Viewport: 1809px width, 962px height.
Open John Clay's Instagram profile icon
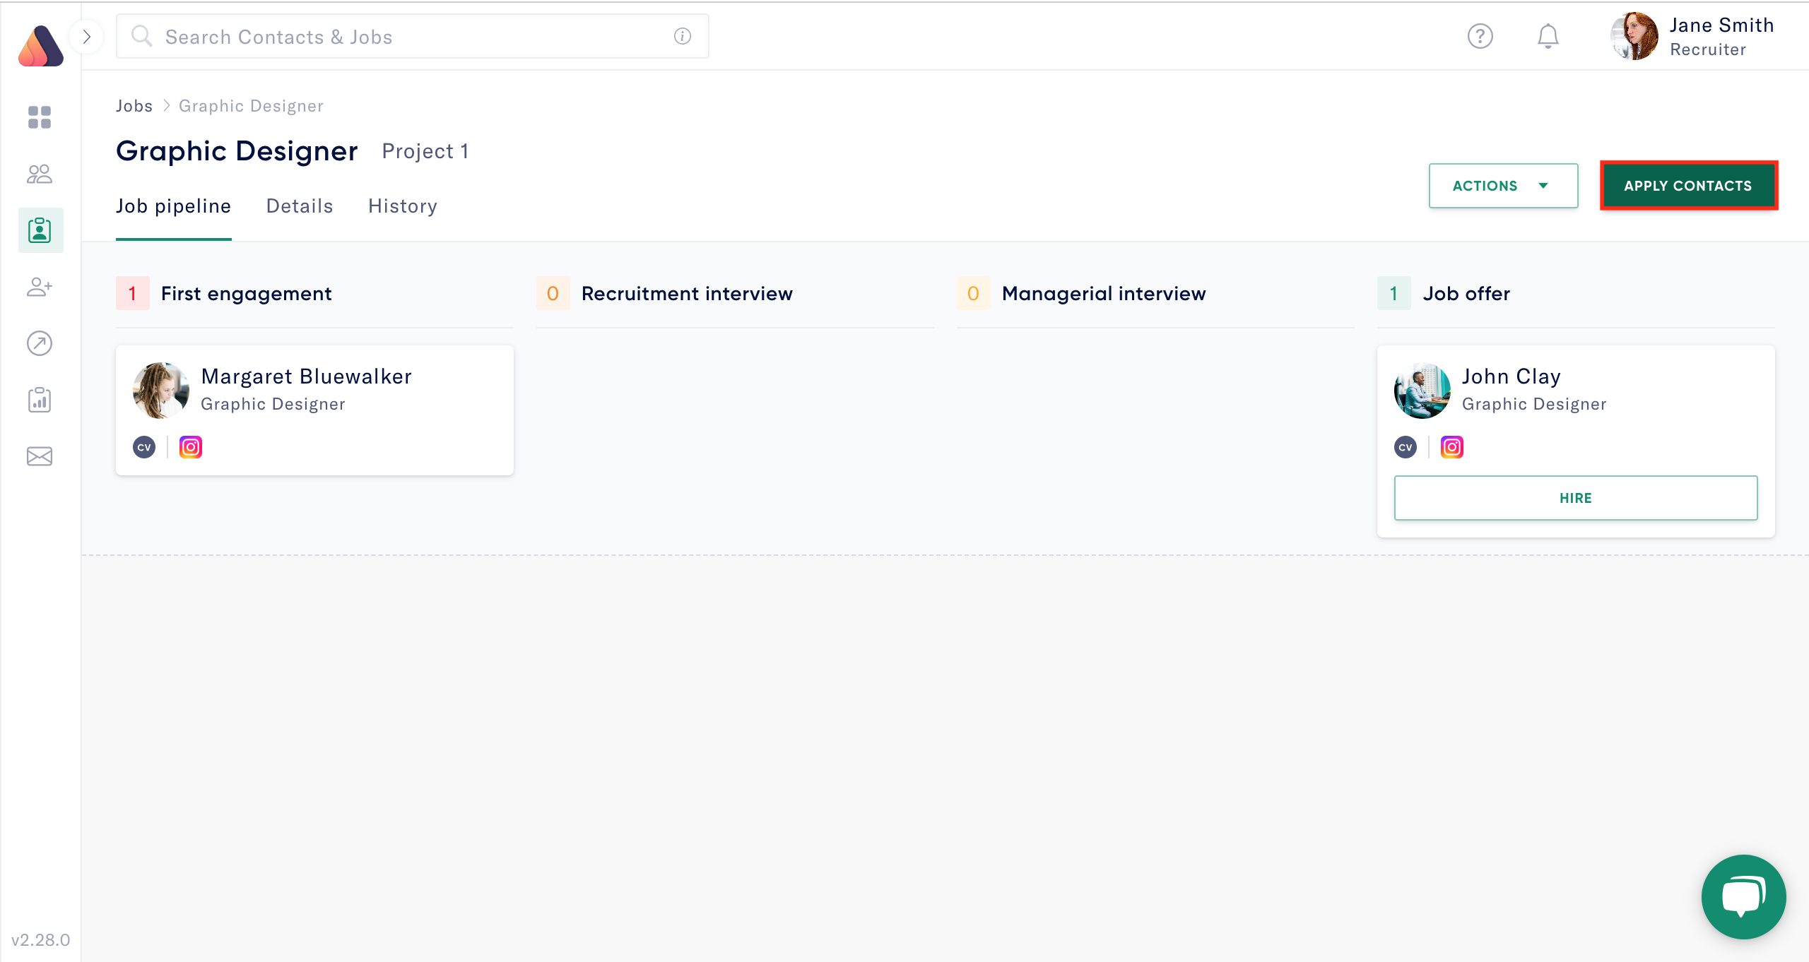pos(1451,446)
